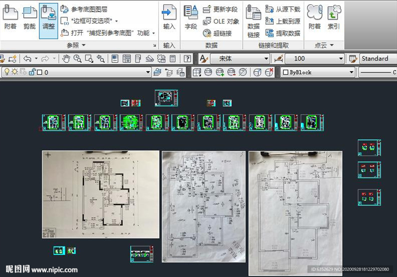
Task: Click 超链接 hyperlink button
Action: (217, 33)
